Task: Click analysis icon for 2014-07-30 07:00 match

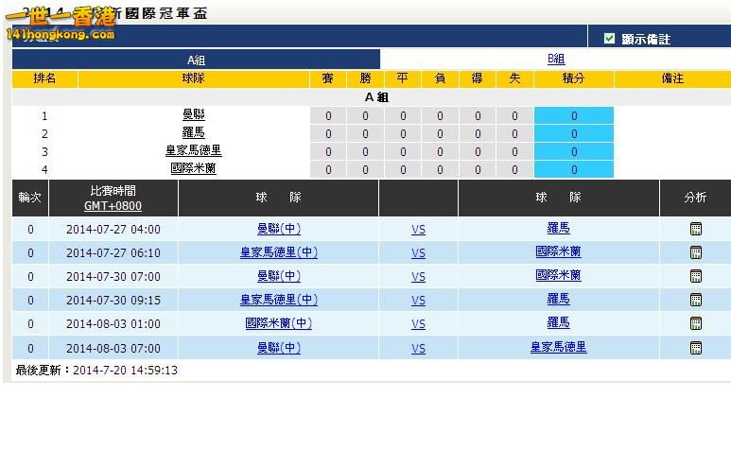Action: pos(696,276)
